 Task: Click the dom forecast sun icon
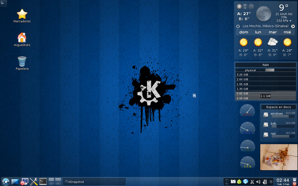tap(243, 42)
